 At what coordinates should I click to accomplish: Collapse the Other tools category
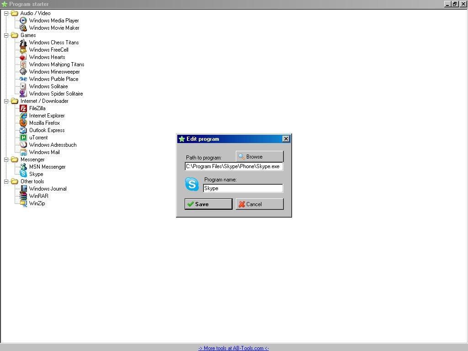6,181
